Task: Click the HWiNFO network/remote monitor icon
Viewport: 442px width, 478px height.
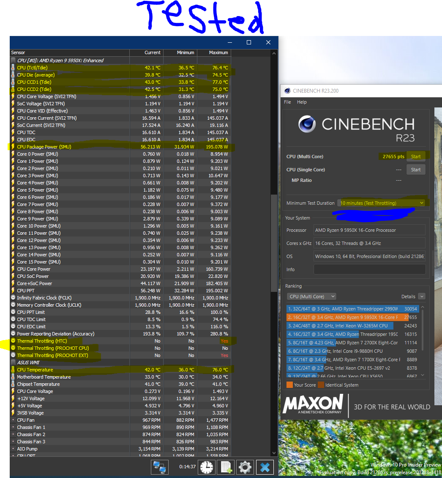Action: pyautogui.click(x=160, y=467)
